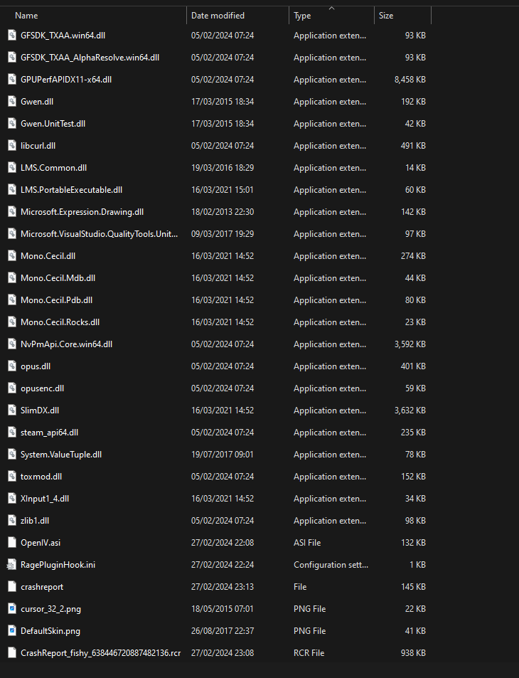
Task: Select the opus.dll file name
Action: [36, 366]
